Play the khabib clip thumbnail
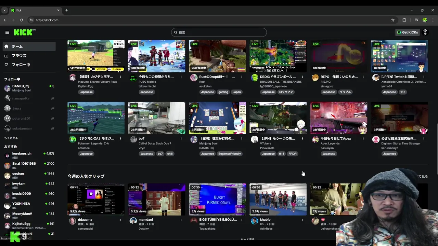The image size is (438, 246). tap(278, 199)
